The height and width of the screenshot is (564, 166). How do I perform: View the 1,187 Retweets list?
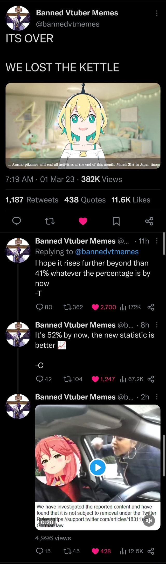31,200
